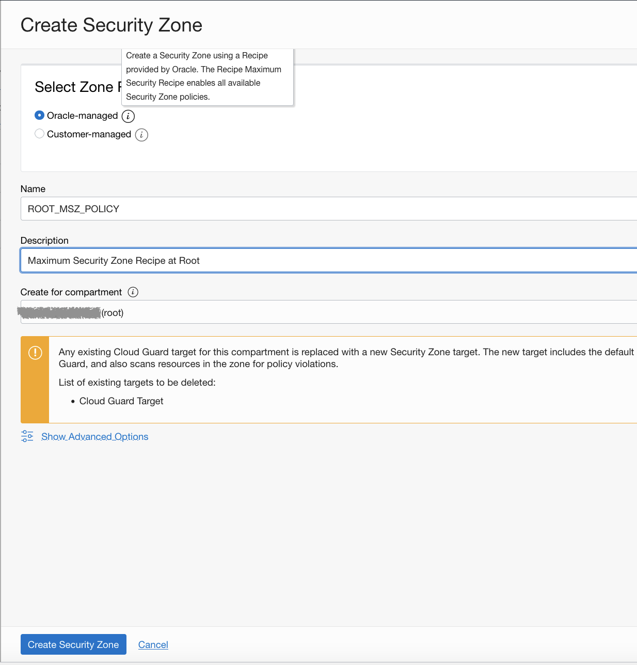Click the info icon showing the Recipe tooltip
This screenshot has width=637, height=665.
(x=128, y=116)
